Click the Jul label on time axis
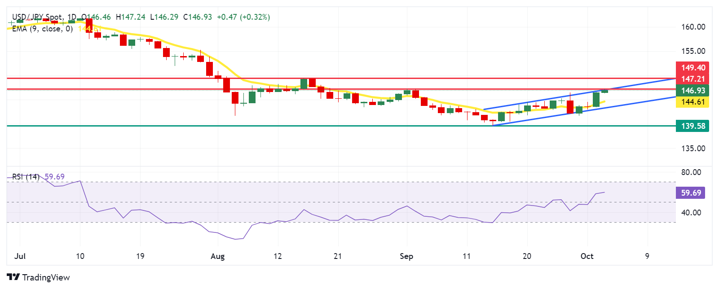The width and height of the screenshot is (719, 289). coord(20,256)
